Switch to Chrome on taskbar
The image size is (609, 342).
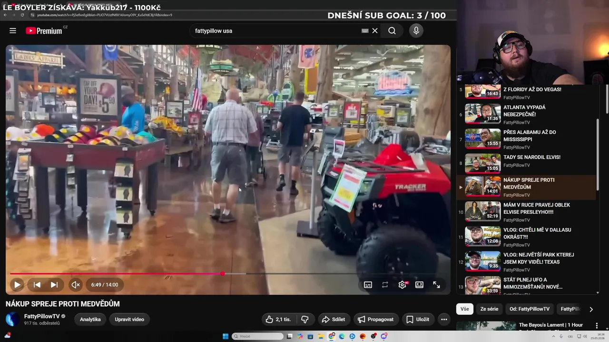pos(332,336)
